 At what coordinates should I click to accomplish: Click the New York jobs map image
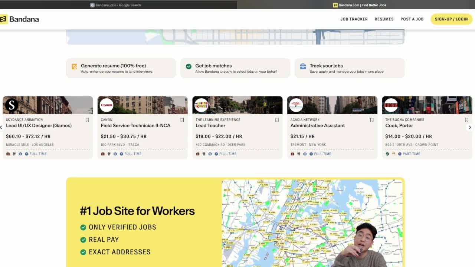[312, 223]
